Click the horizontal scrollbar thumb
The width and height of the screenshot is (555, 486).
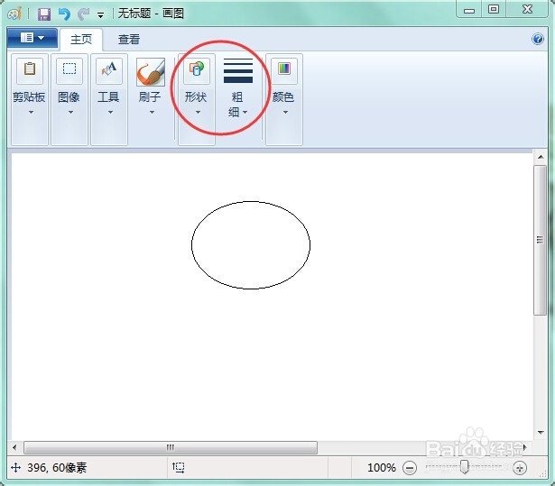pyautogui.click(x=171, y=447)
